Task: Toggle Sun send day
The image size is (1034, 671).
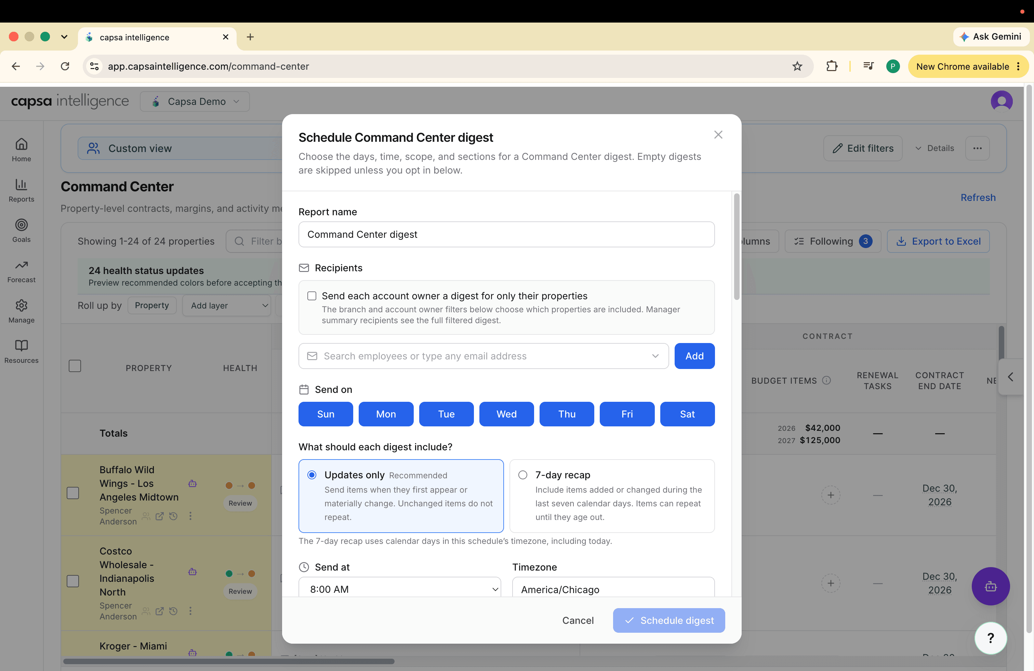Action: (326, 414)
